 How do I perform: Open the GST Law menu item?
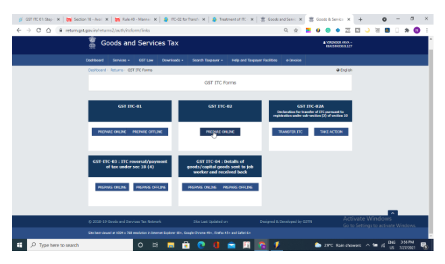click(146, 60)
